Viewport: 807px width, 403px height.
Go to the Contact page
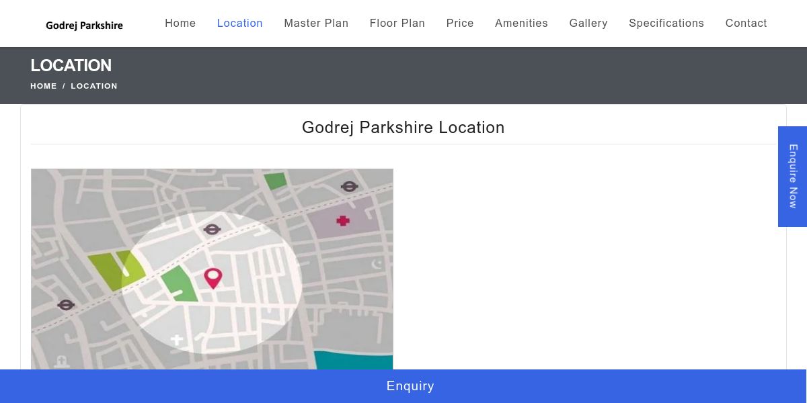(746, 23)
